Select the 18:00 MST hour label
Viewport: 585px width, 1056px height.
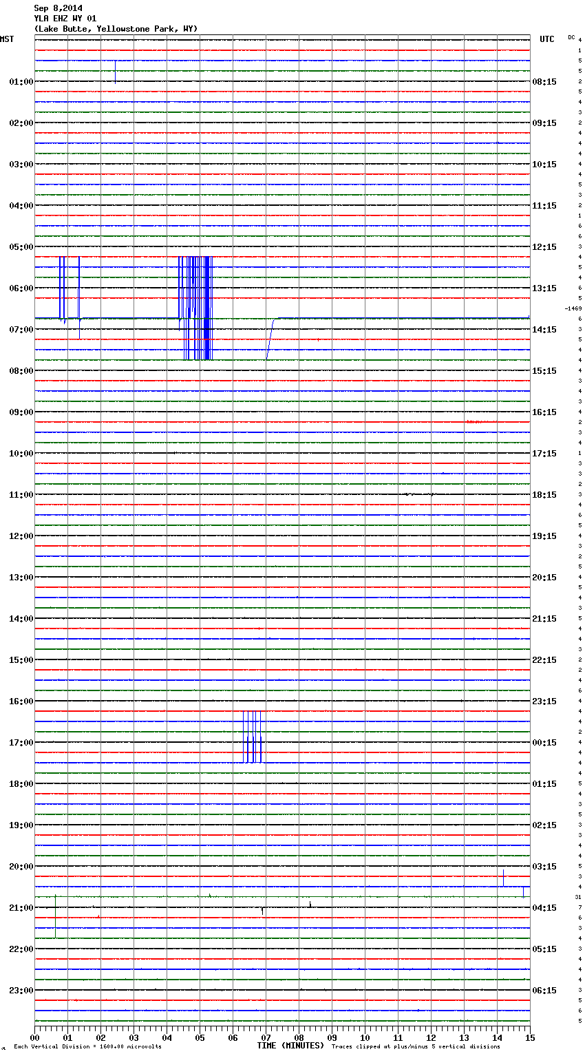pyautogui.click(x=21, y=784)
